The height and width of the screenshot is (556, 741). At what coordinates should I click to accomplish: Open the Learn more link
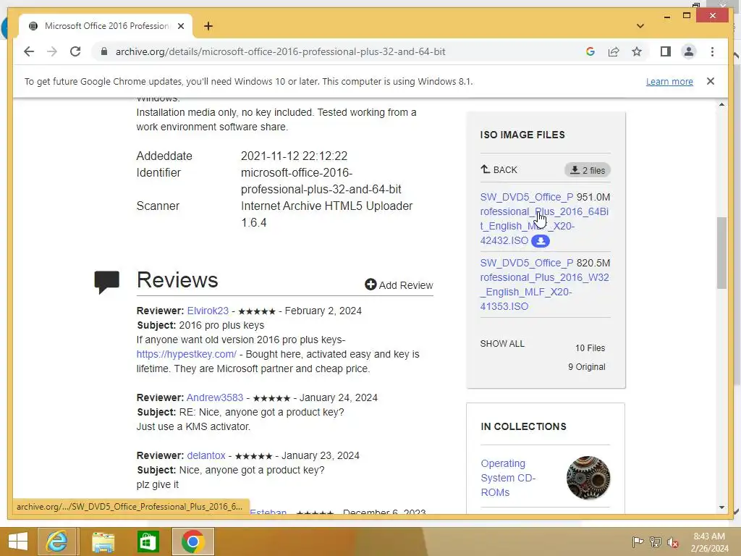click(669, 81)
